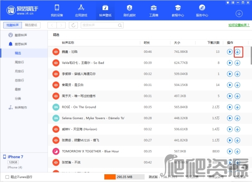The image size is (252, 182).
Task: Click the ringtone list vertical scrollbar
Action: coord(251,56)
